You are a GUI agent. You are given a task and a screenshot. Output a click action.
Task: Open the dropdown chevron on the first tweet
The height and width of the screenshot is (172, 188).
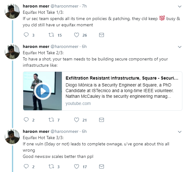(180, 7)
